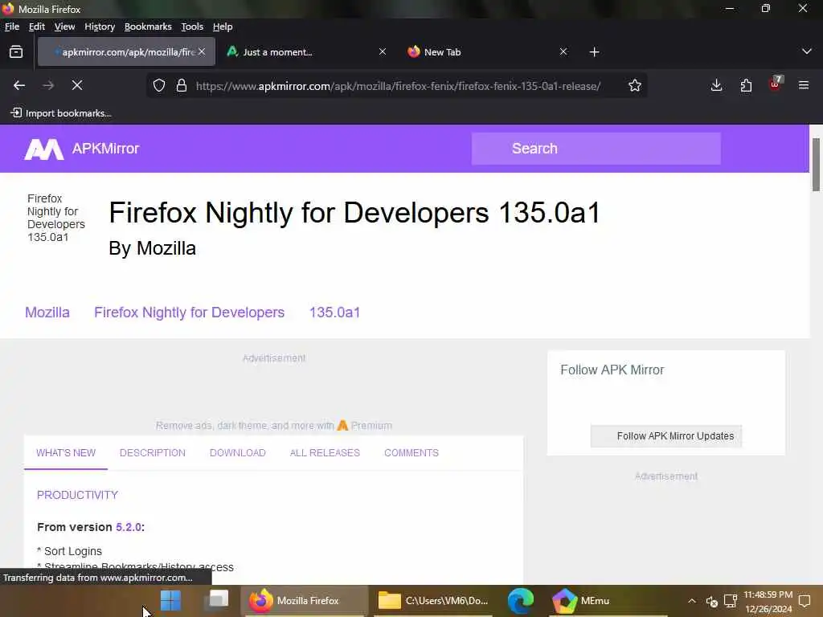Open the Help menu
823x617 pixels.
(223, 27)
